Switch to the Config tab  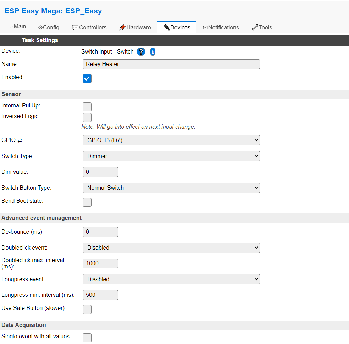tap(49, 27)
